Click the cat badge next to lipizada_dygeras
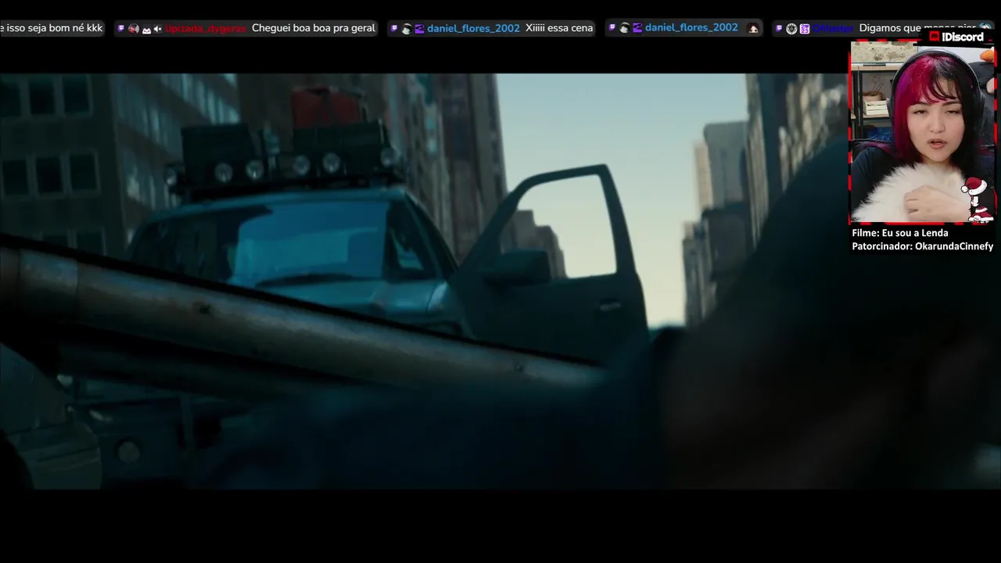1001x563 pixels. point(146,29)
